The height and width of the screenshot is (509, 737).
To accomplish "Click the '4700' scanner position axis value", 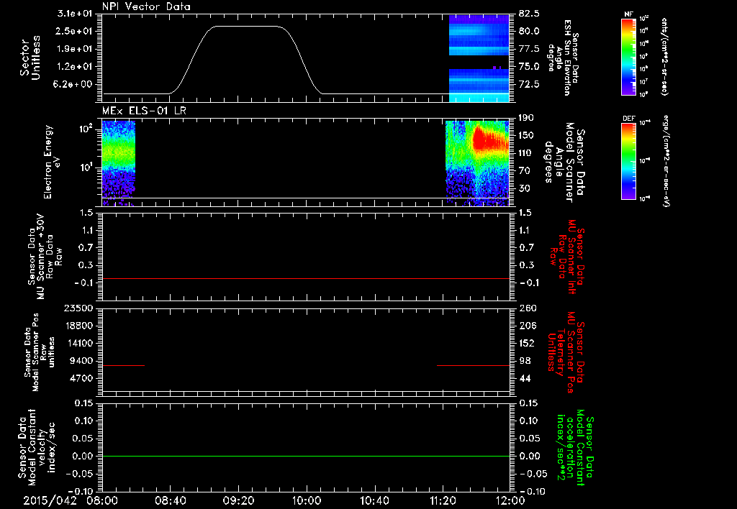I will click(x=82, y=378).
